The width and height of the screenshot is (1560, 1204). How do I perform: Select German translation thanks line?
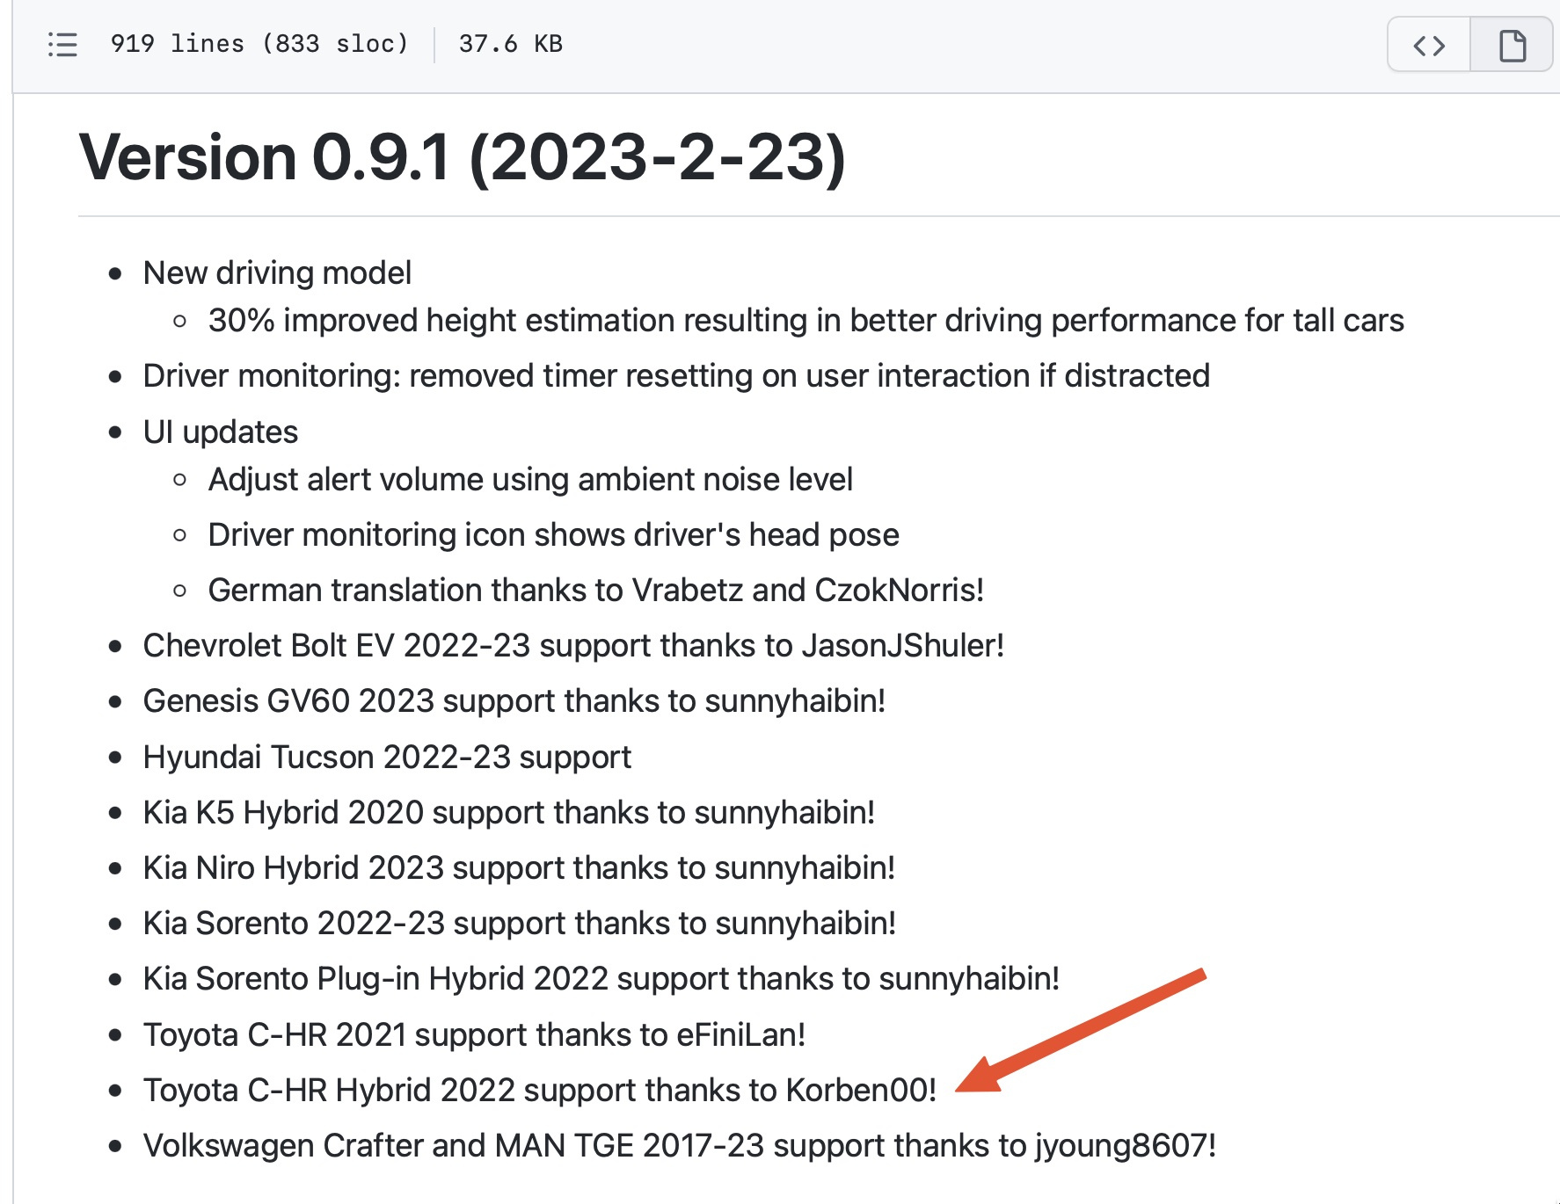[596, 591]
